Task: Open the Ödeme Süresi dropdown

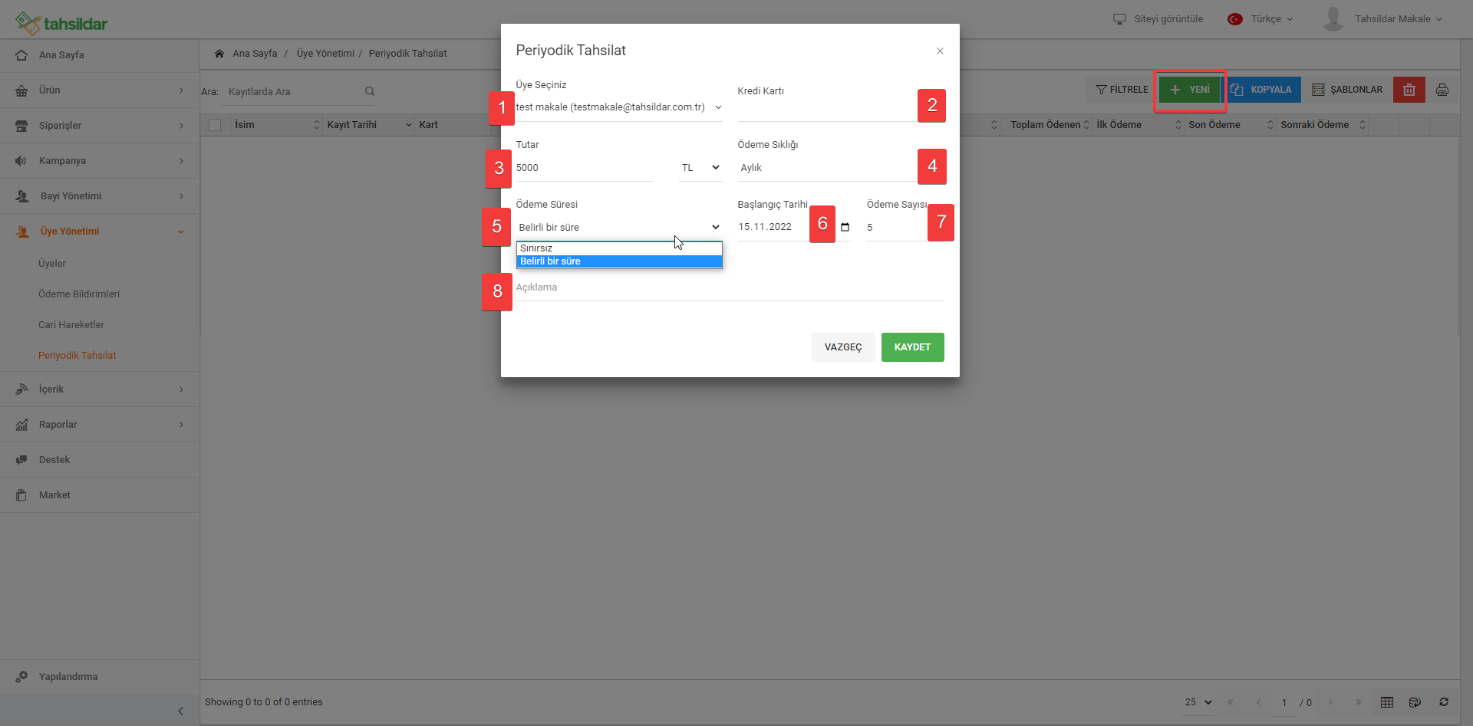Action: tap(619, 228)
